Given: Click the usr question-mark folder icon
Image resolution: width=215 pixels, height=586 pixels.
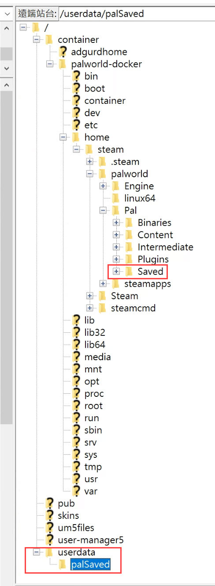Looking at the screenshot, I should (77, 479).
